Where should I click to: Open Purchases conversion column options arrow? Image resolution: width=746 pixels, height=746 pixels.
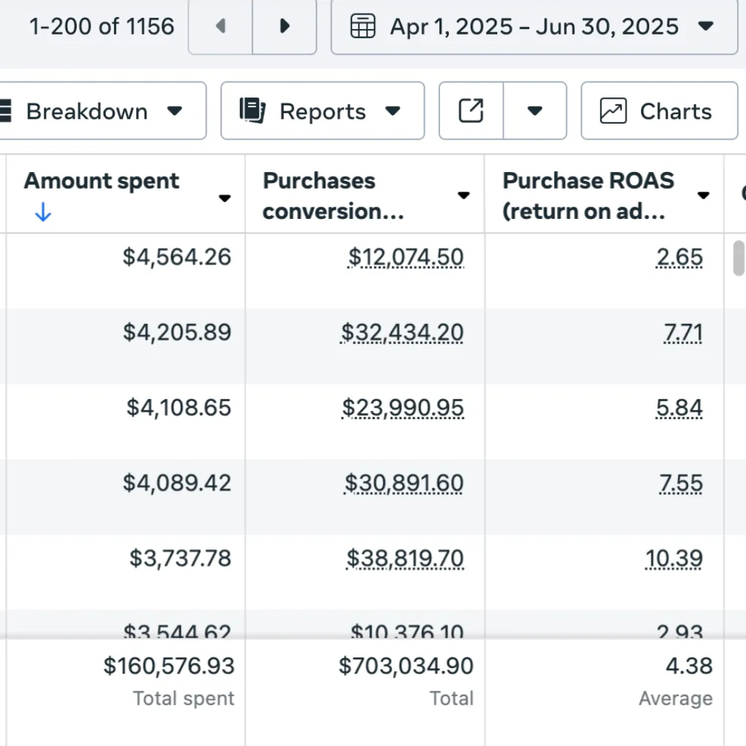(x=463, y=195)
